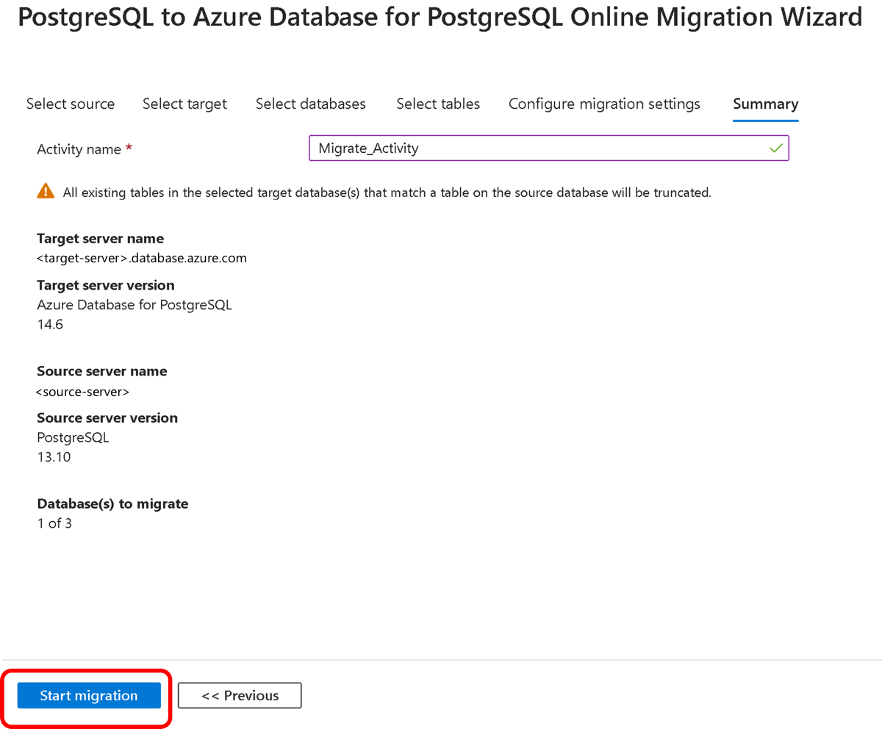The width and height of the screenshot is (882, 729).
Task: Click the Source server version heading
Action: click(x=107, y=418)
